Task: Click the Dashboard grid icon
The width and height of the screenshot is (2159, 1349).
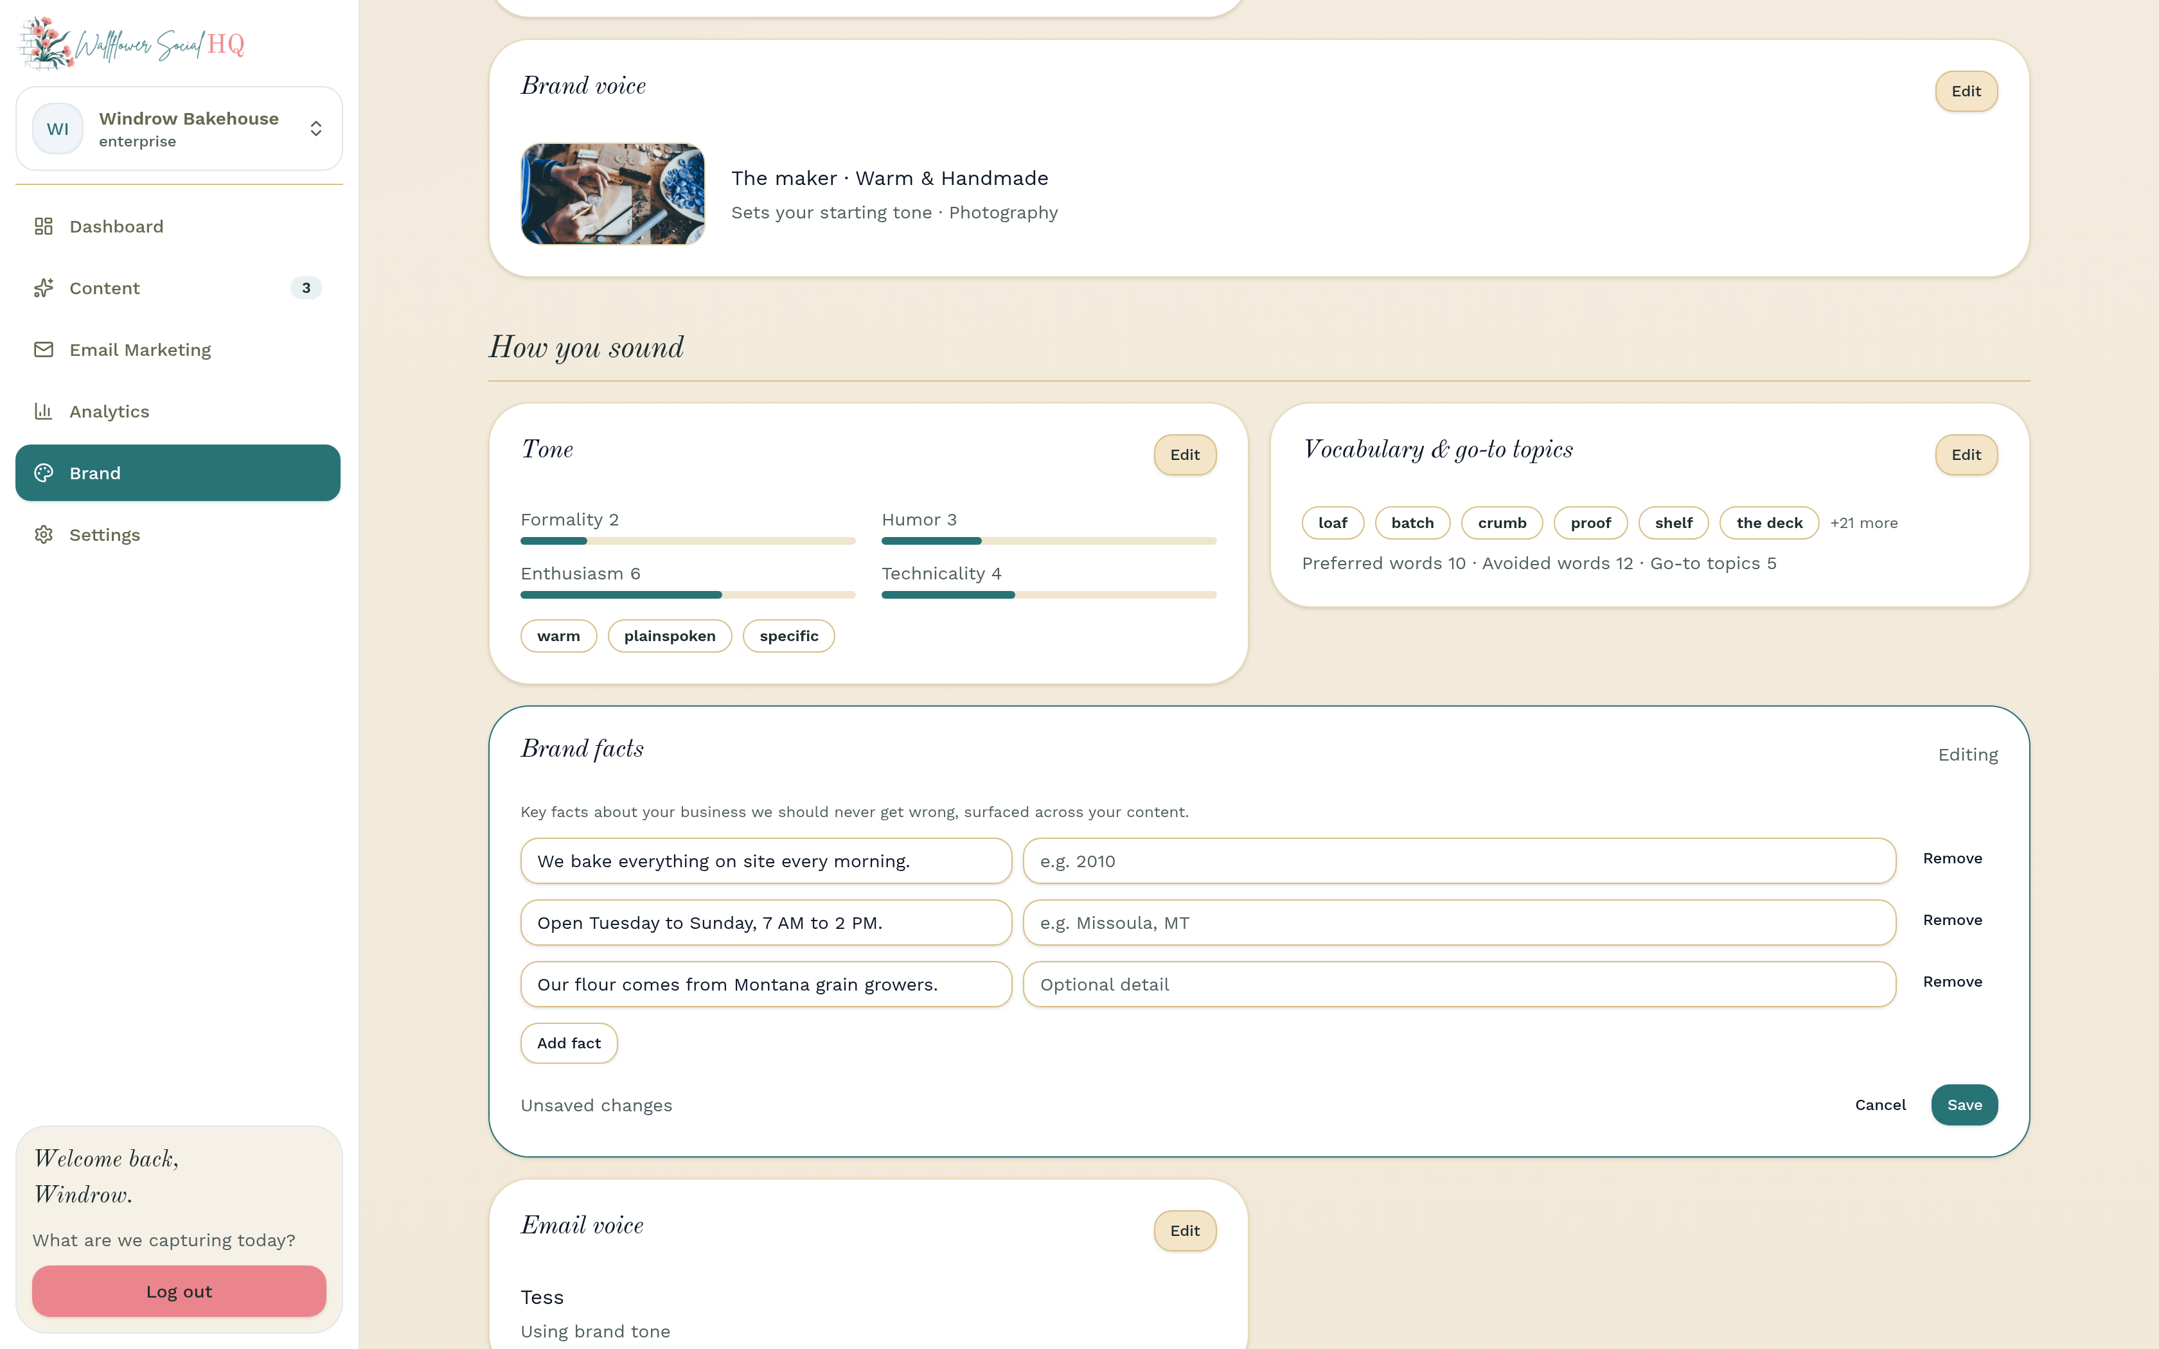Action: (x=44, y=227)
